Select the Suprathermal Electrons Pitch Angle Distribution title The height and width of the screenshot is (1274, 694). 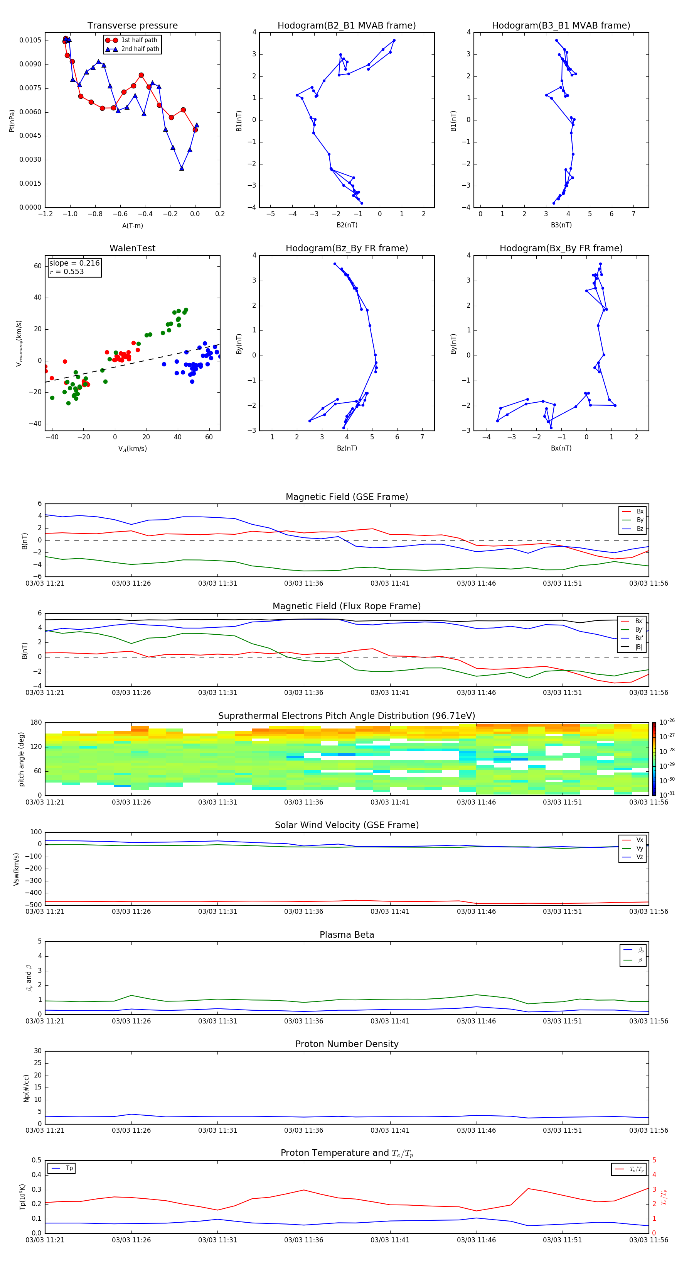(x=347, y=716)
